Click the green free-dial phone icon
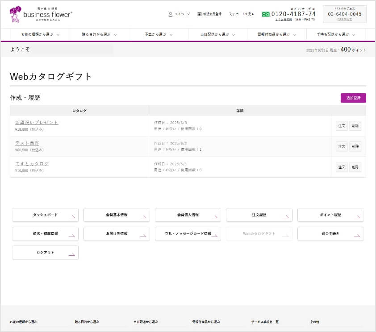The height and width of the screenshot is (332, 376). tap(266, 14)
